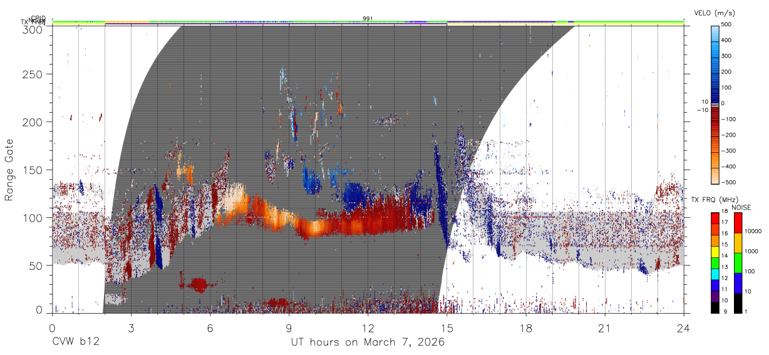Click the cyan segment of the TX FRQ color bar
The image size is (769, 355).
[714, 274]
